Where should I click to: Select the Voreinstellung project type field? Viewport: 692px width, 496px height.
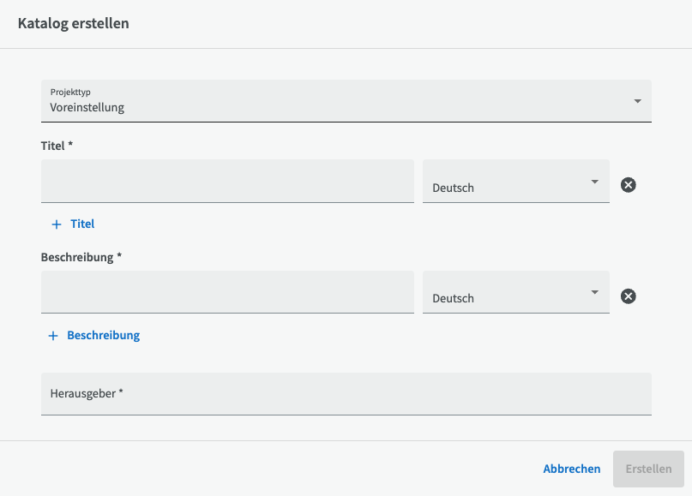click(x=346, y=101)
